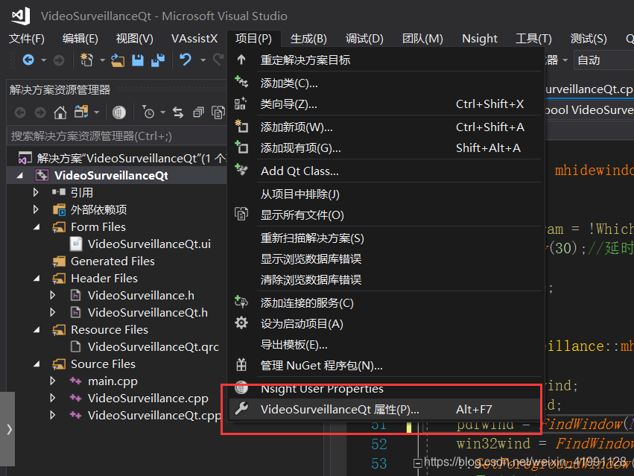Choose 添加现有项(G)... menu entry

point(386,148)
